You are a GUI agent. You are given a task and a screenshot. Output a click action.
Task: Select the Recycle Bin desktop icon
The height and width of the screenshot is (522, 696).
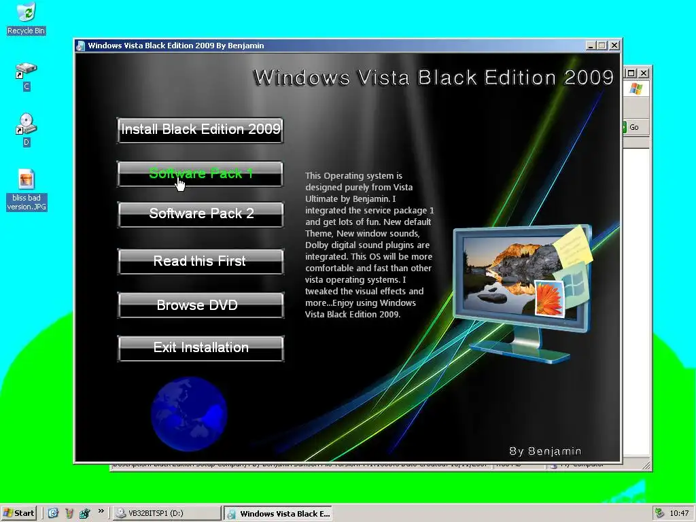pos(27,18)
